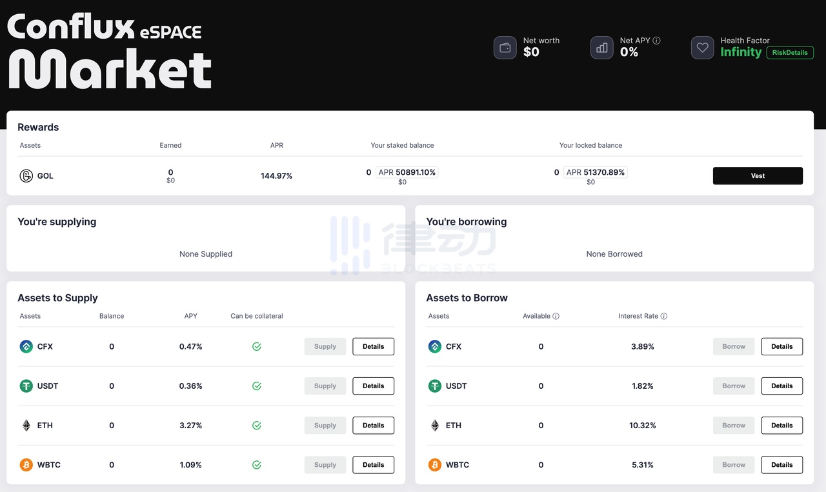826x492 pixels.
Task: Click the USDT collateral checkmark
Action: pyautogui.click(x=256, y=386)
